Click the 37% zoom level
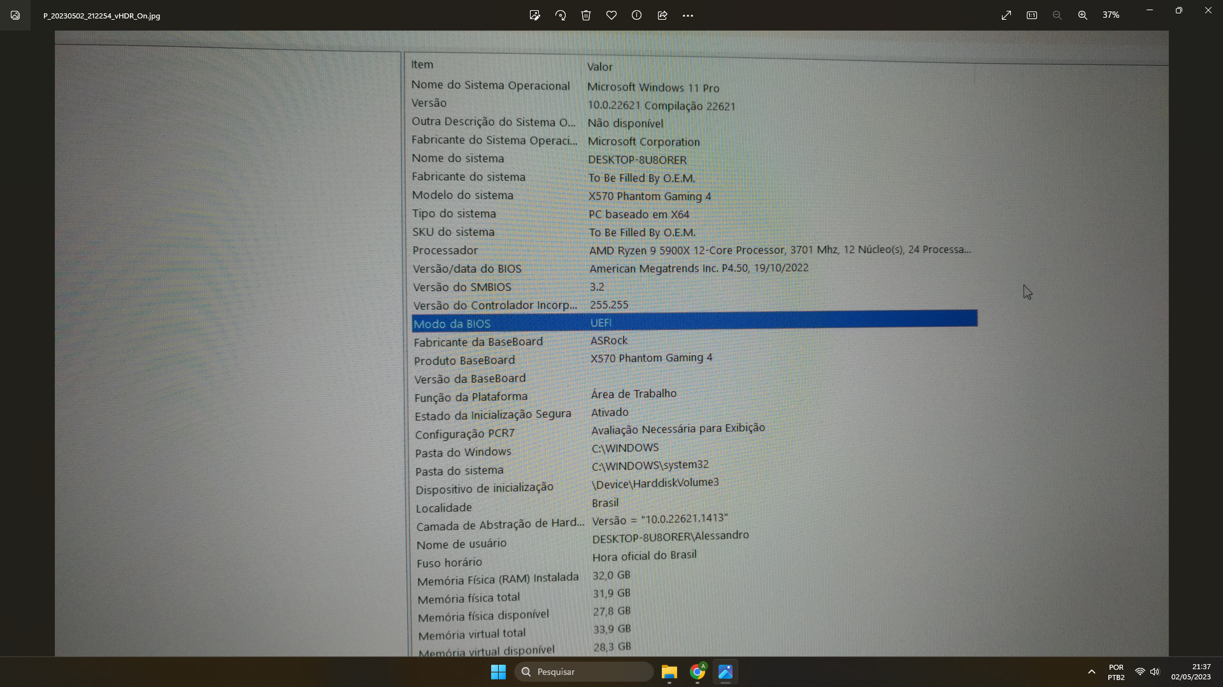Image resolution: width=1223 pixels, height=687 pixels. click(1111, 15)
